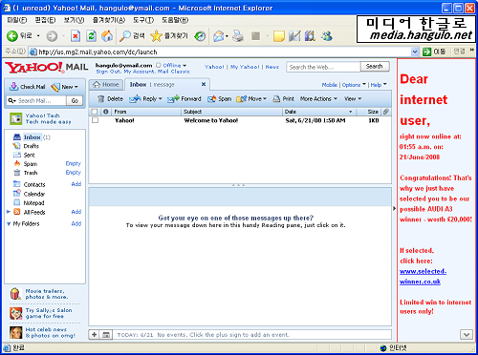Open the address bar dropdown arrow
The width and height of the screenshot is (478, 355).
[414, 52]
